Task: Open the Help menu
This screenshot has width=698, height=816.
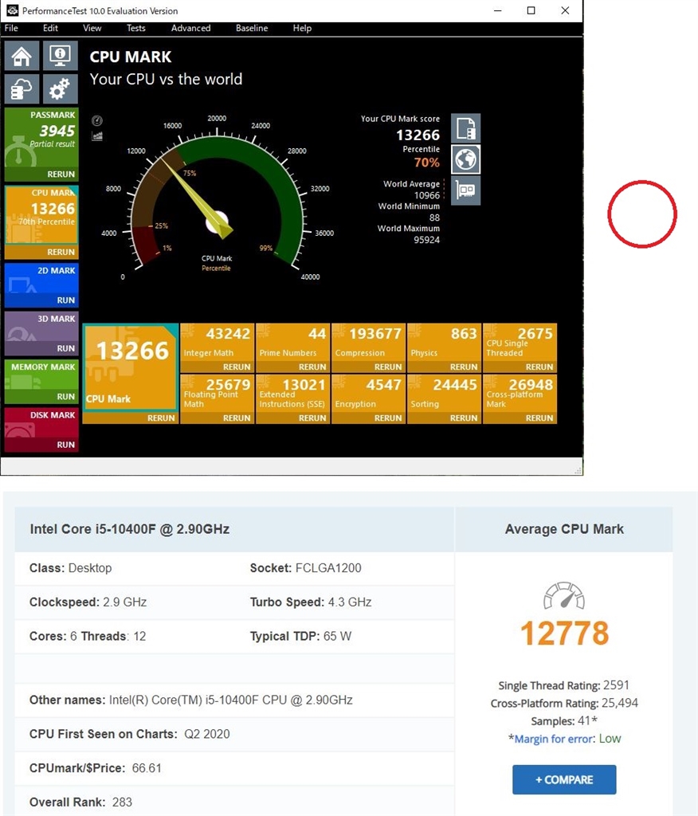Action: pos(302,28)
